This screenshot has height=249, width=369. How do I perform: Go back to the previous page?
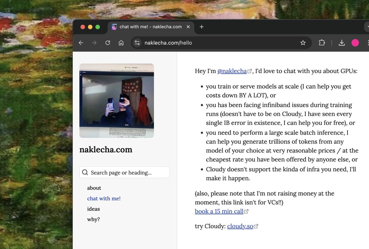click(x=81, y=43)
